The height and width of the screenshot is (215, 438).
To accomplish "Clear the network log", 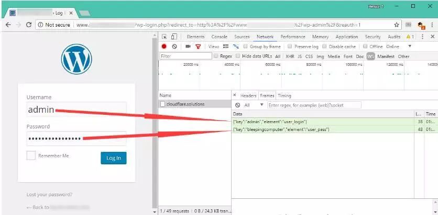I will click(x=174, y=46).
